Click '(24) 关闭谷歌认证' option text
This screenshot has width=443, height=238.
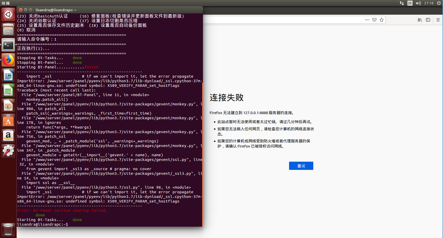coord(37,21)
